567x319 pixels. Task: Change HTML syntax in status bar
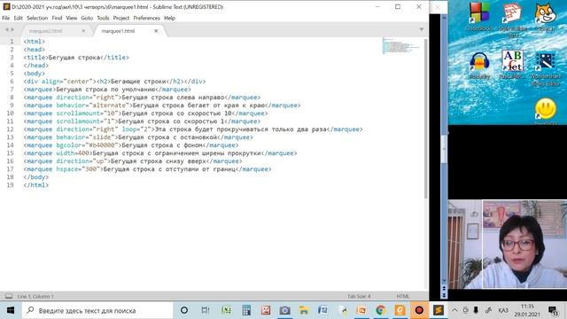pyautogui.click(x=403, y=296)
